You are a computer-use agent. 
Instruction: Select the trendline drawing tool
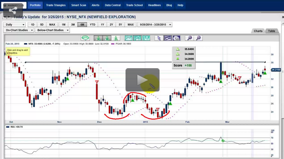(168, 38)
